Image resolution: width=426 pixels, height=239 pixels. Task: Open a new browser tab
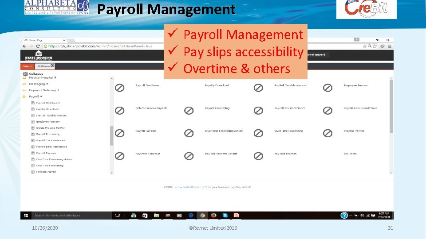coord(71,40)
